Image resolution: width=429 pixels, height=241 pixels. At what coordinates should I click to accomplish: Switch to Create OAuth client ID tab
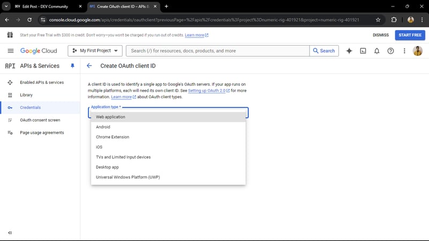[123, 6]
